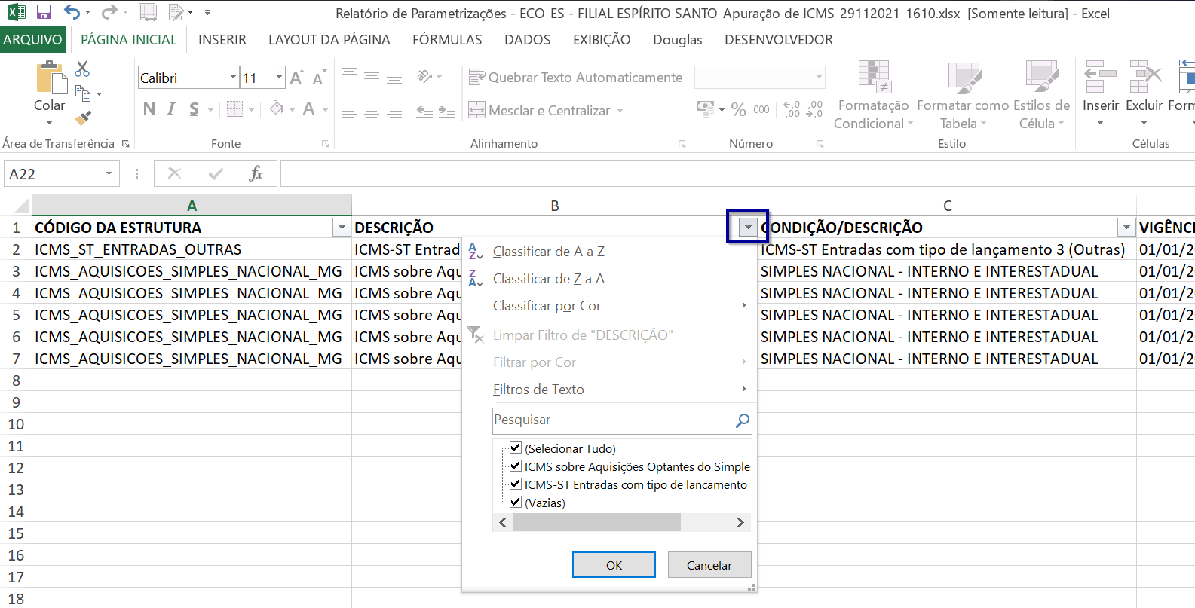Uncheck the (Vazias) filter checkbox
1195x608 pixels.
click(x=516, y=503)
